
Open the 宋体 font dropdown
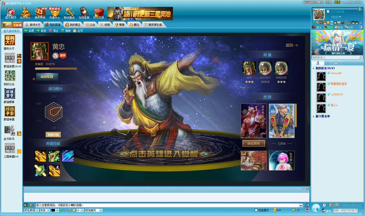(x=45, y=210)
